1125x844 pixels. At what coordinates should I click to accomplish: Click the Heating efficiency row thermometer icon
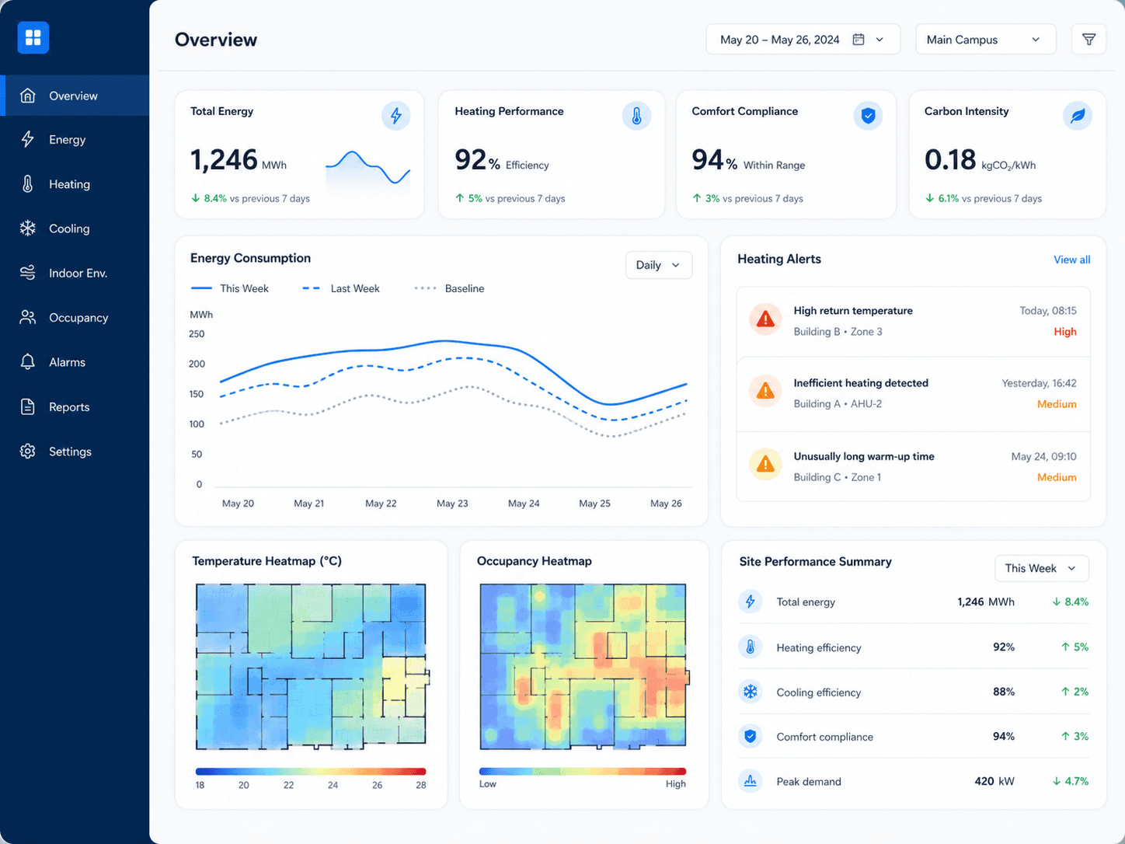pyautogui.click(x=751, y=647)
